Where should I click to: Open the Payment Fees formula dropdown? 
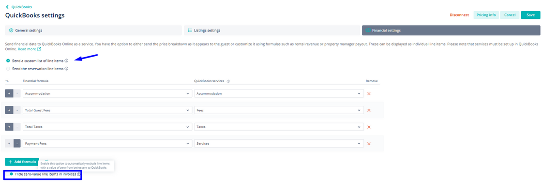coord(107,144)
